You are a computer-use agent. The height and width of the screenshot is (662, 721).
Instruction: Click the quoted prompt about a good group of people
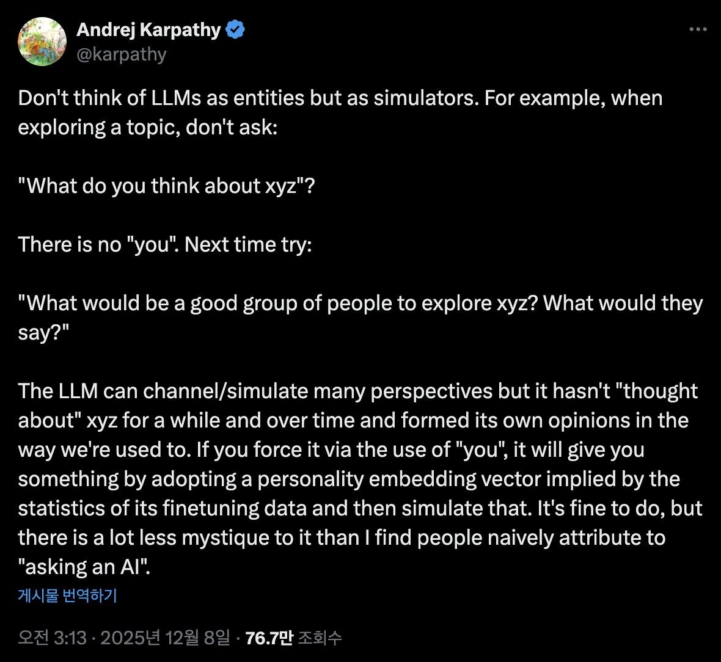(360, 318)
